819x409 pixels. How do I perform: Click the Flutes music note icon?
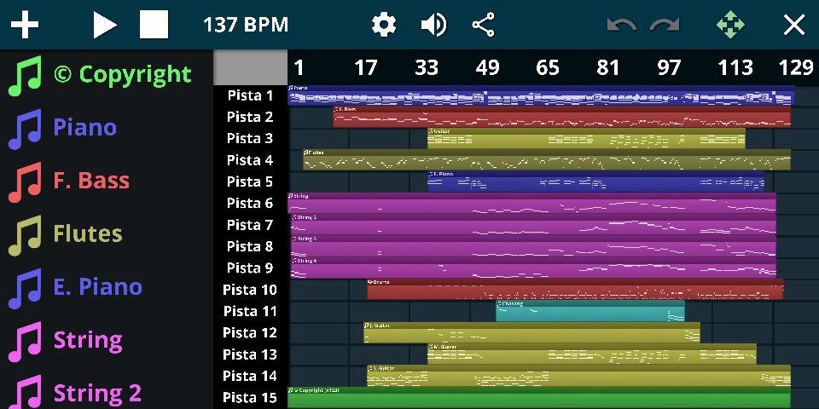pos(25,234)
